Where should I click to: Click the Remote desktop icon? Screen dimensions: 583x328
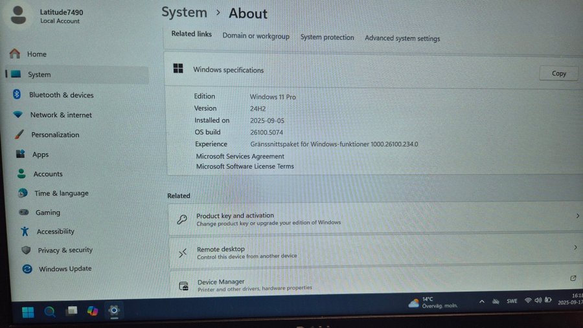coord(183,254)
